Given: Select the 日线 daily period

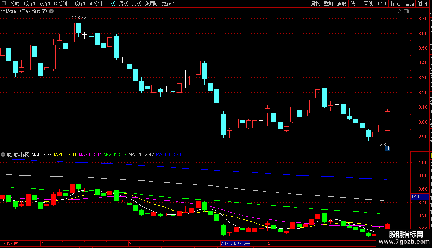Looking at the screenshot, I should 111,3.
